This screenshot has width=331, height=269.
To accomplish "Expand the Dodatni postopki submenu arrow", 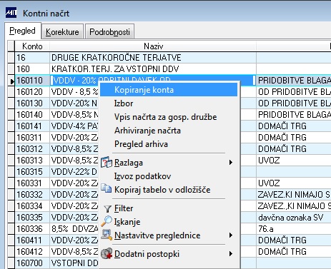I will tap(230, 254).
